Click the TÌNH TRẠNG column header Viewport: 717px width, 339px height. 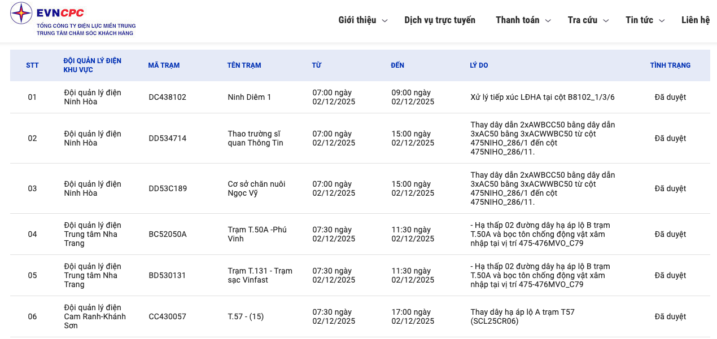(670, 65)
